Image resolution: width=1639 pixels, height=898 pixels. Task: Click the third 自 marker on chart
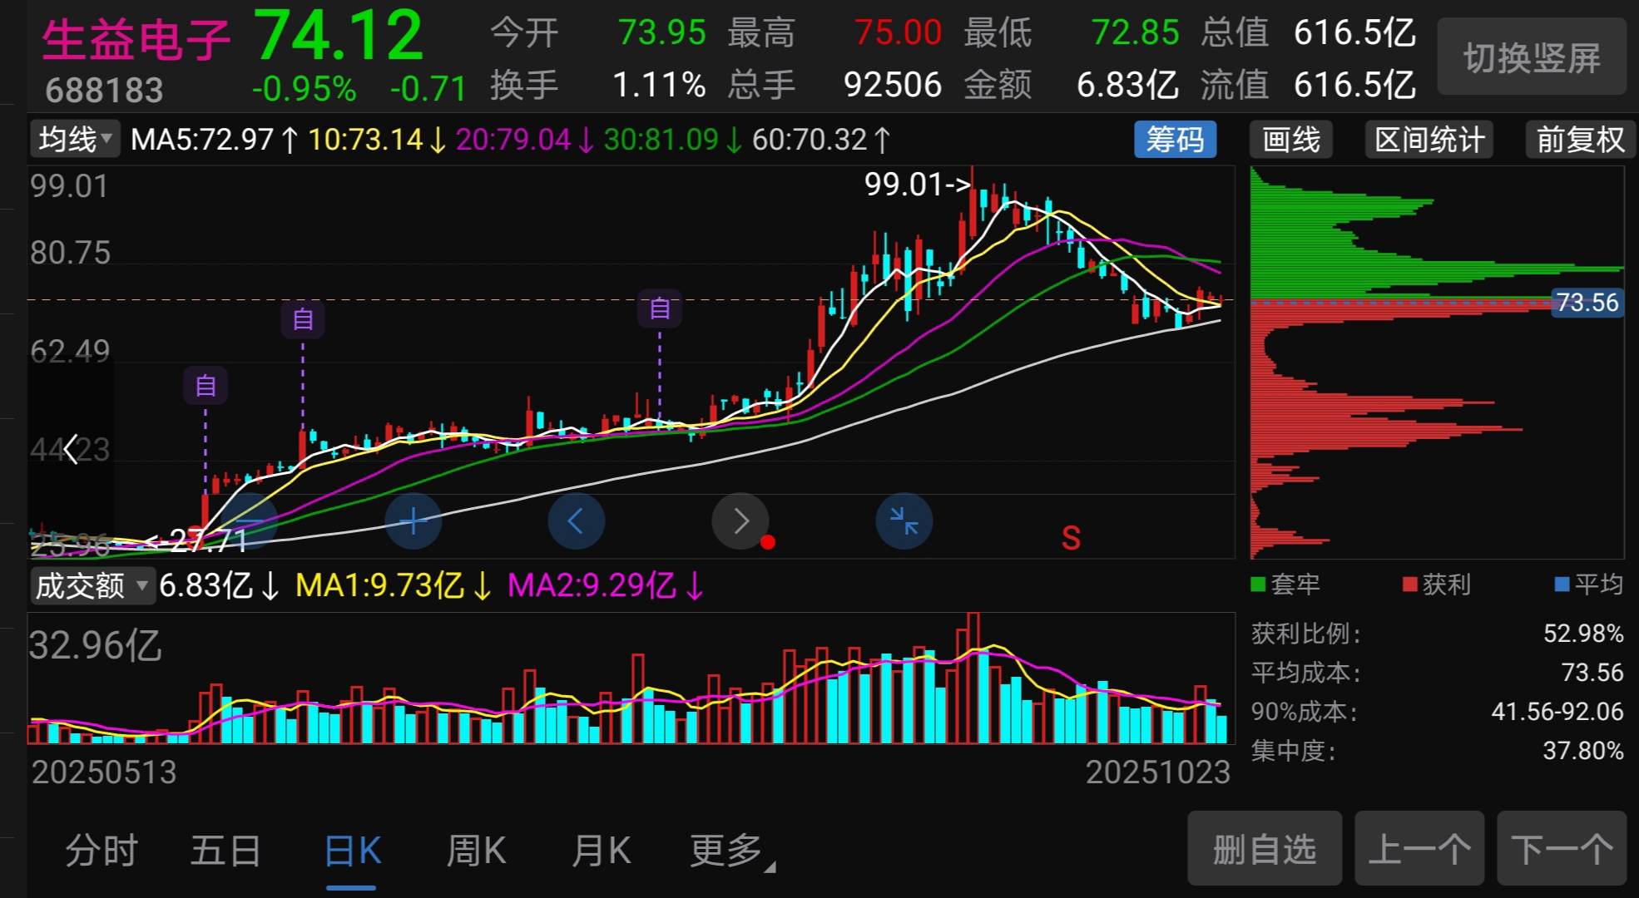660,309
